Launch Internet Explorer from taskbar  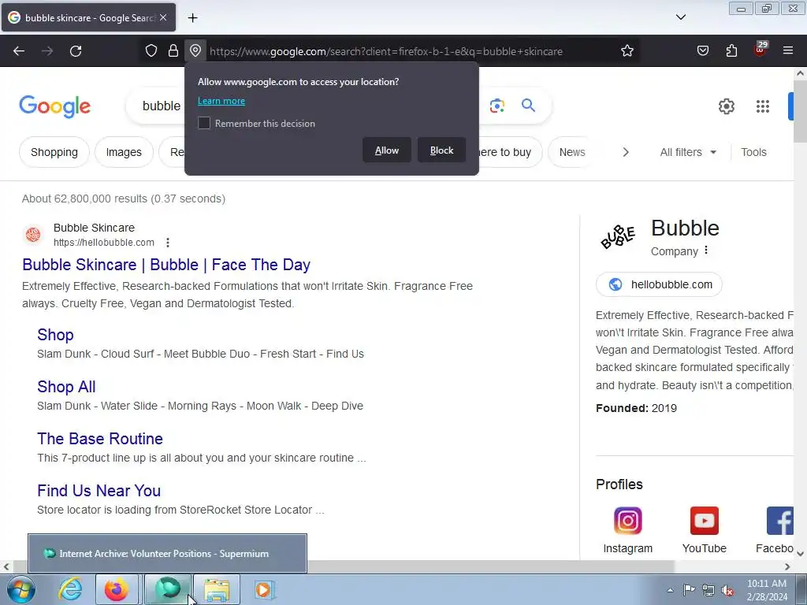tap(70, 590)
